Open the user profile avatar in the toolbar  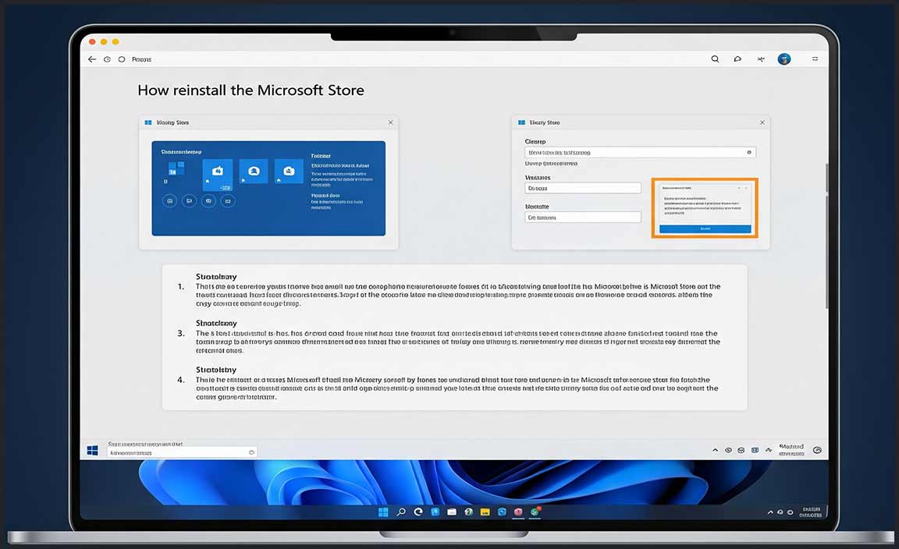point(784,59)
